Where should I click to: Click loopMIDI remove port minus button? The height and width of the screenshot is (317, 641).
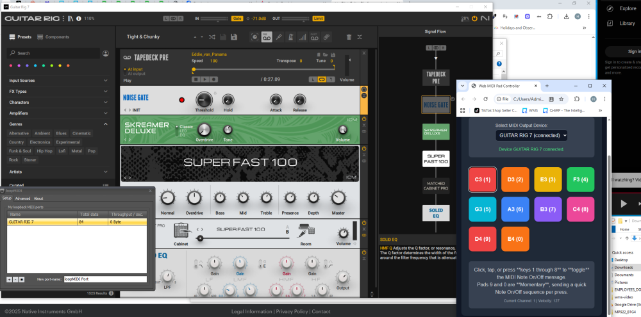(x=15, y=279)
